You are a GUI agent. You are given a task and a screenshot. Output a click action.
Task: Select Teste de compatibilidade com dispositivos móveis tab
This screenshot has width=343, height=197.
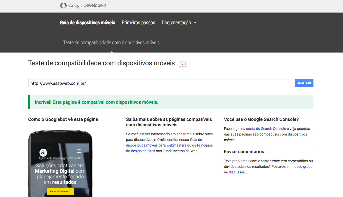[111, 43]
